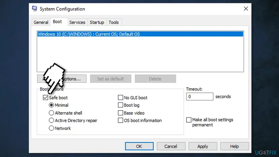Uncheck the Safe boot checkbox
This screenshot has height=157, width=279.
(45, 98)
